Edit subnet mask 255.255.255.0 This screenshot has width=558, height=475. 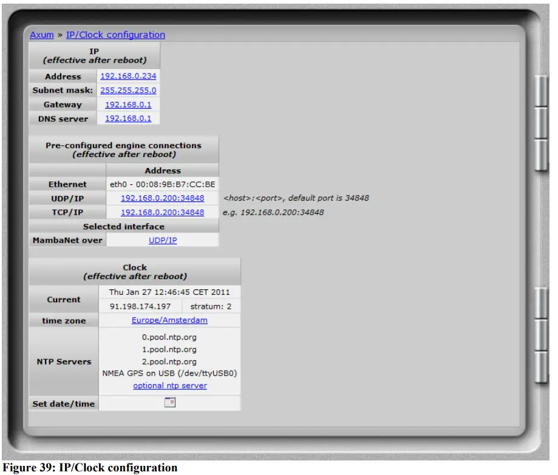point(128,90)
